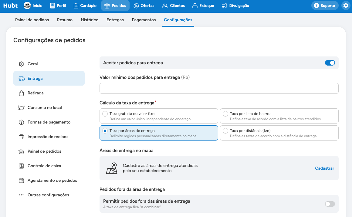Enable Permitir pedidos fora das áreas toggle
The width and height of the screenshot is (352, 217).
(330, 204)
